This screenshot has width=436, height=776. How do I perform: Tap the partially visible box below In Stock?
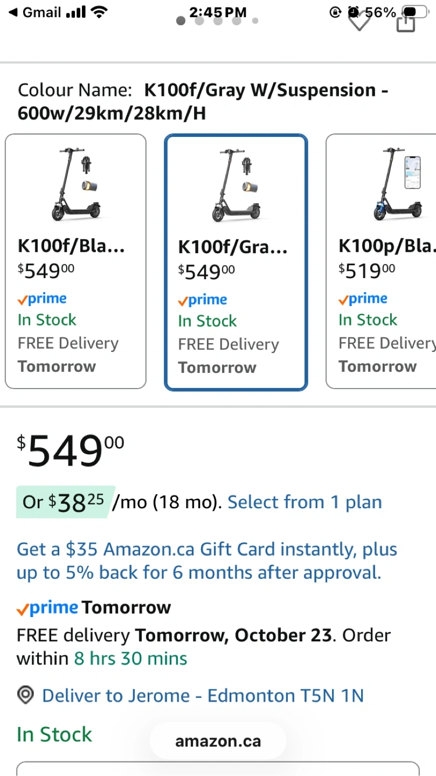coord(218,768)
